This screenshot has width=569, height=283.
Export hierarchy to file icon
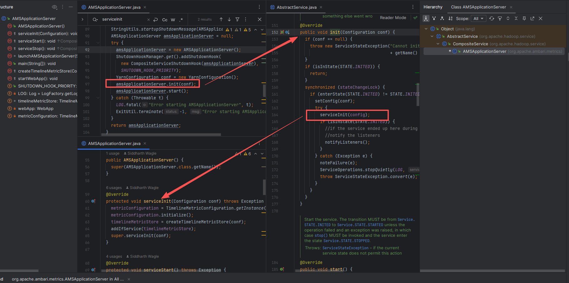[532, 18]
